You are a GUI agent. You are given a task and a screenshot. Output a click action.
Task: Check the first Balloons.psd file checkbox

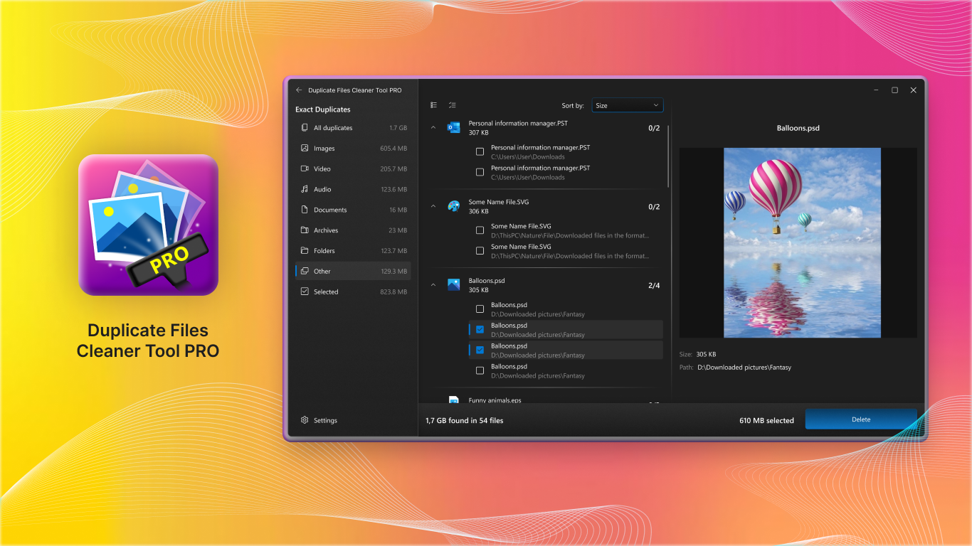(480, 309)
